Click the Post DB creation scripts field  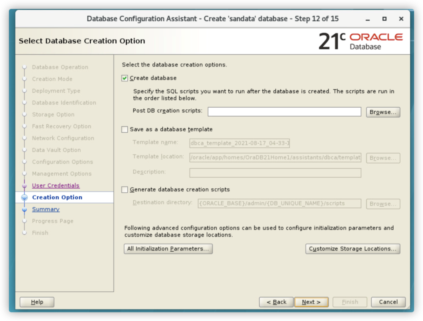point(284,112)
